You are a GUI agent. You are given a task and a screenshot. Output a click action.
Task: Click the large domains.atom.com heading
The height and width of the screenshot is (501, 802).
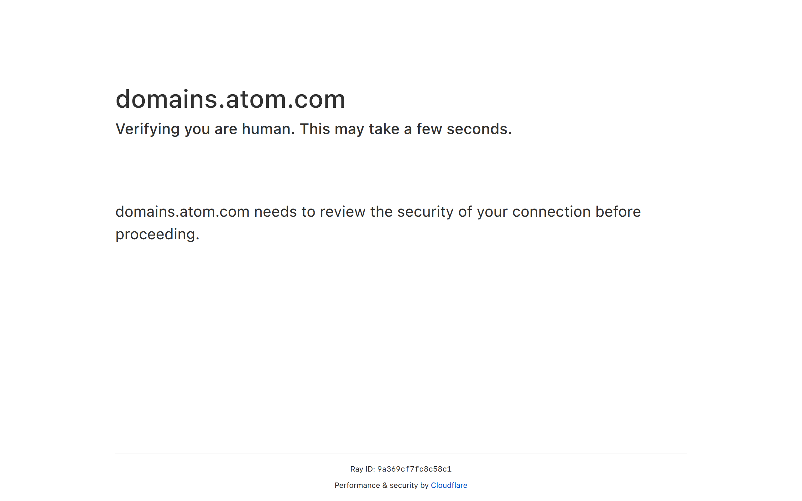230,99
